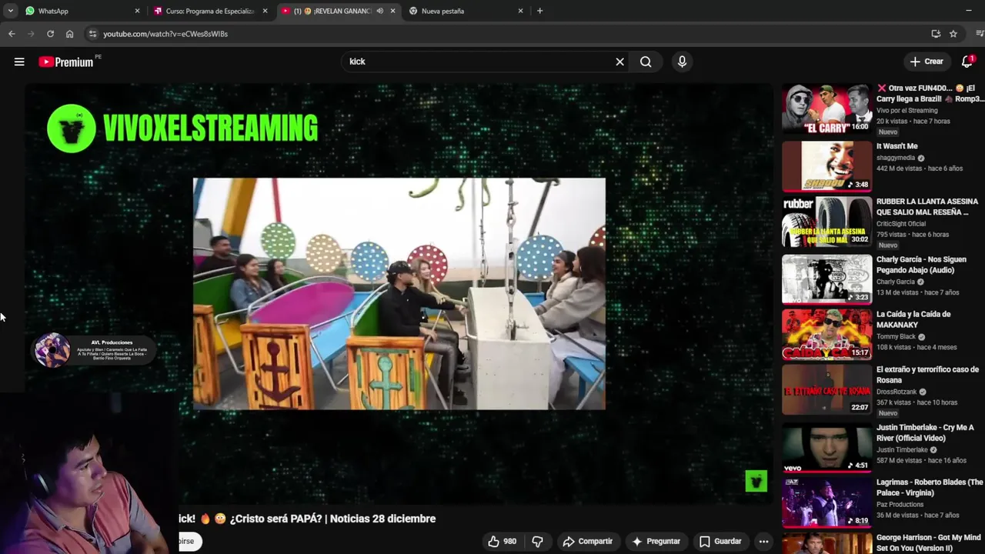Open the Otra vez FUN4D0 video thumbnail

tap(827, 108)
